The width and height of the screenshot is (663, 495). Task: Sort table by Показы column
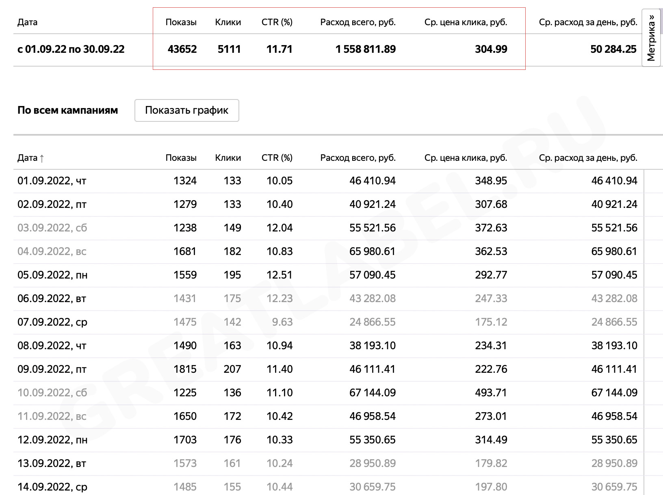pos(181,158)
